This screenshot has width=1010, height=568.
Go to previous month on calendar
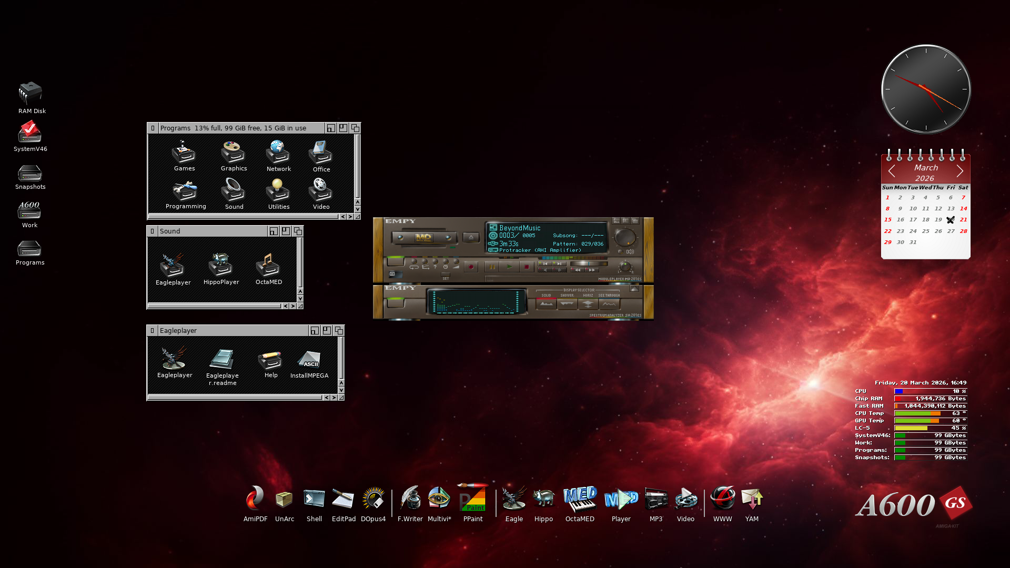click(892, 171)
